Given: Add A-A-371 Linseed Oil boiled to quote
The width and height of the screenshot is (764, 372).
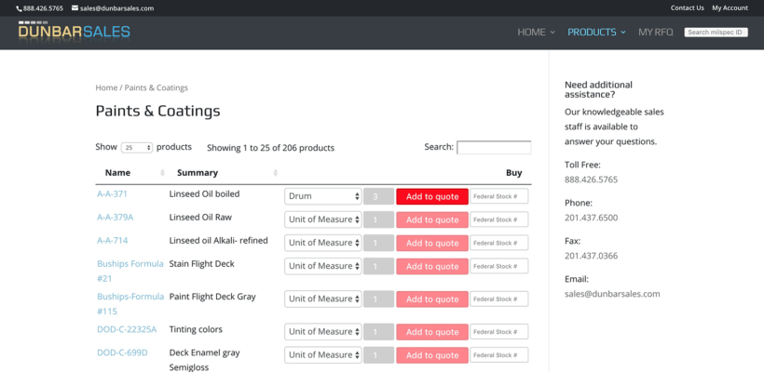Looking at the screenshot, I should point(432,196).
